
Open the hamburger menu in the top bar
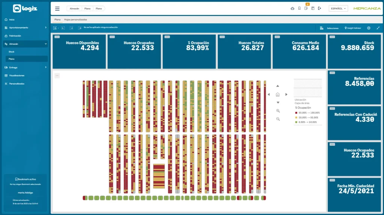tap(57, 9)
